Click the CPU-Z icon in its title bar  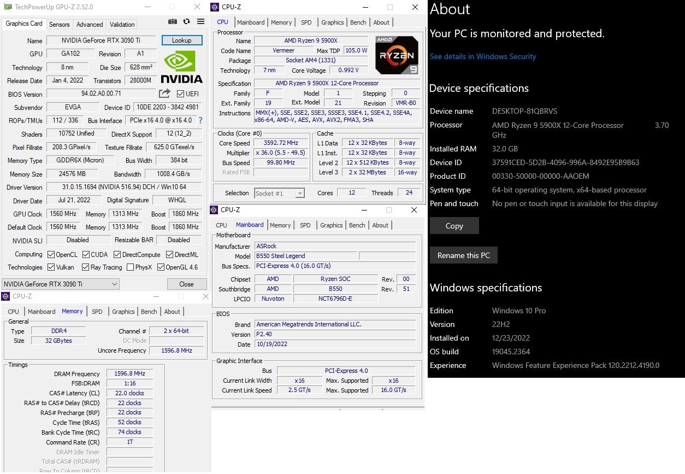pos(216,7)
